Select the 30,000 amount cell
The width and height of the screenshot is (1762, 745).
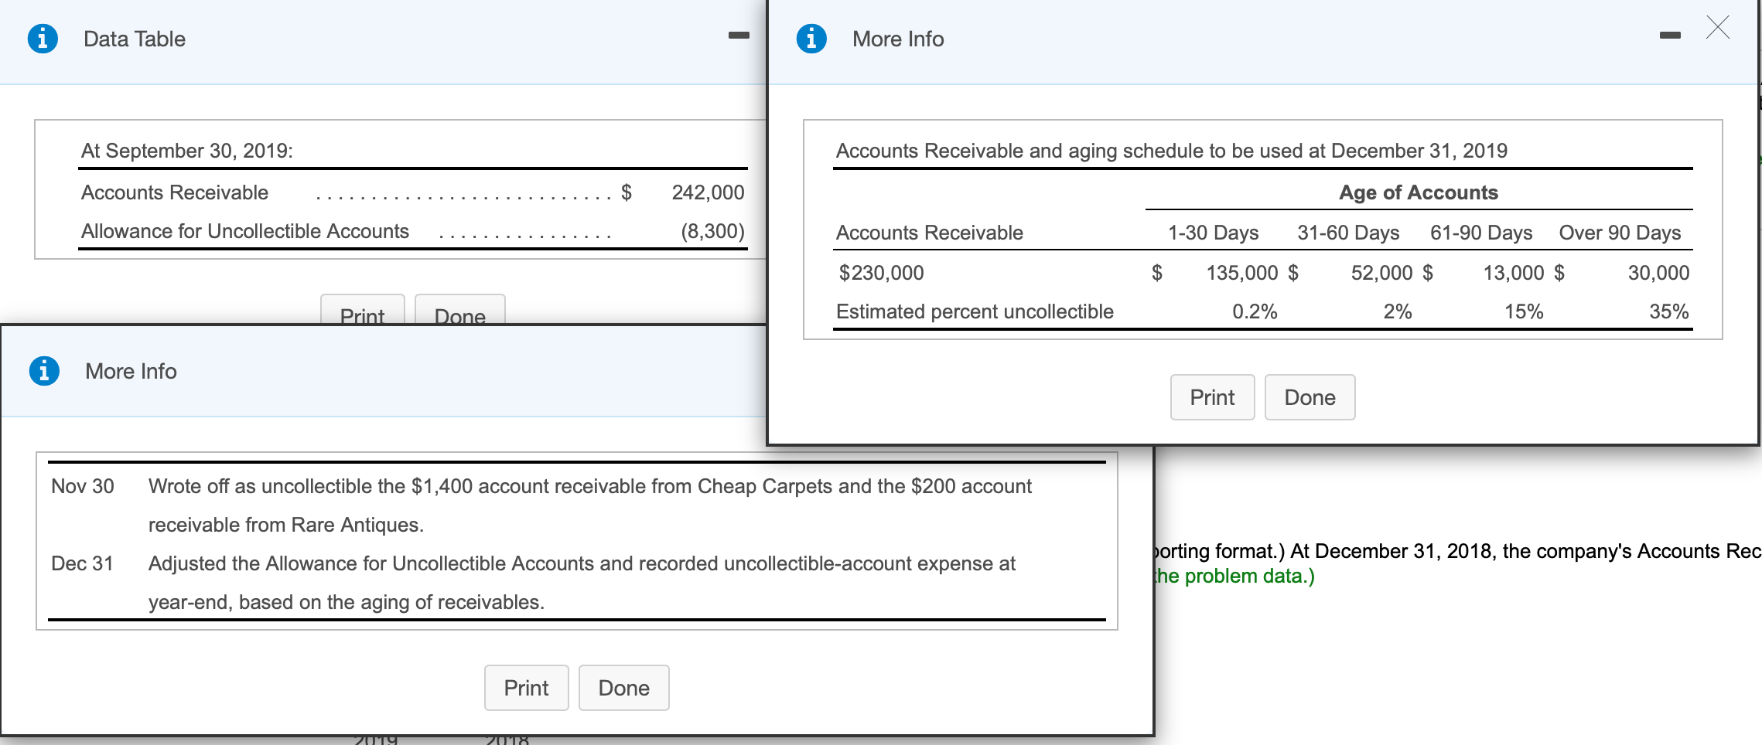[1658, 273]
